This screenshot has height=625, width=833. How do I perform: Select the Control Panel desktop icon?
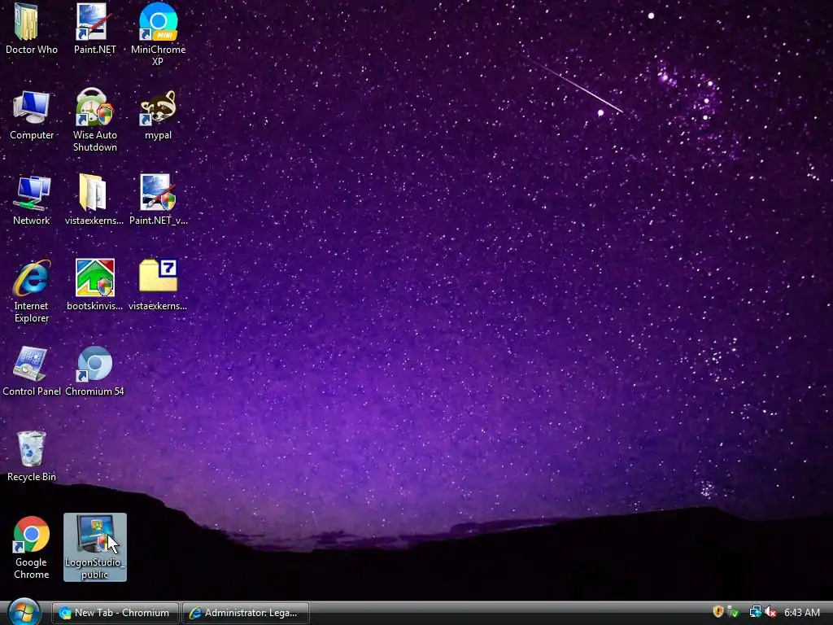coord(32,371)
